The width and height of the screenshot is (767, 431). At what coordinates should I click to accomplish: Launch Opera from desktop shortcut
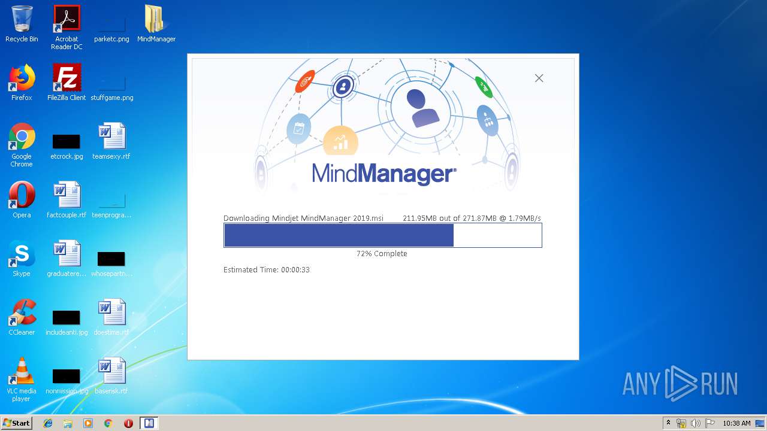pos(22,200)
